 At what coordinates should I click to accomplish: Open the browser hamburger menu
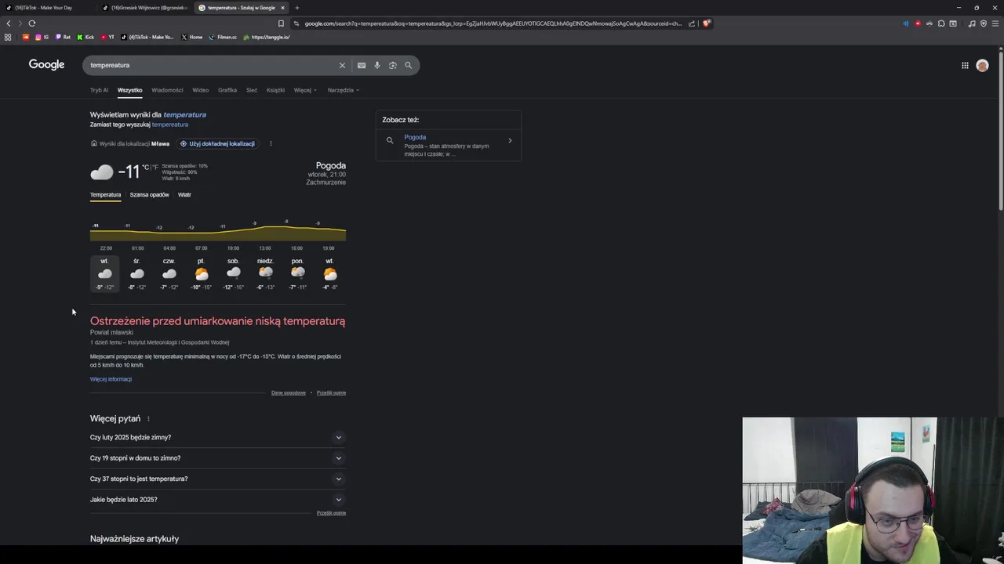(x=995, y=23)
